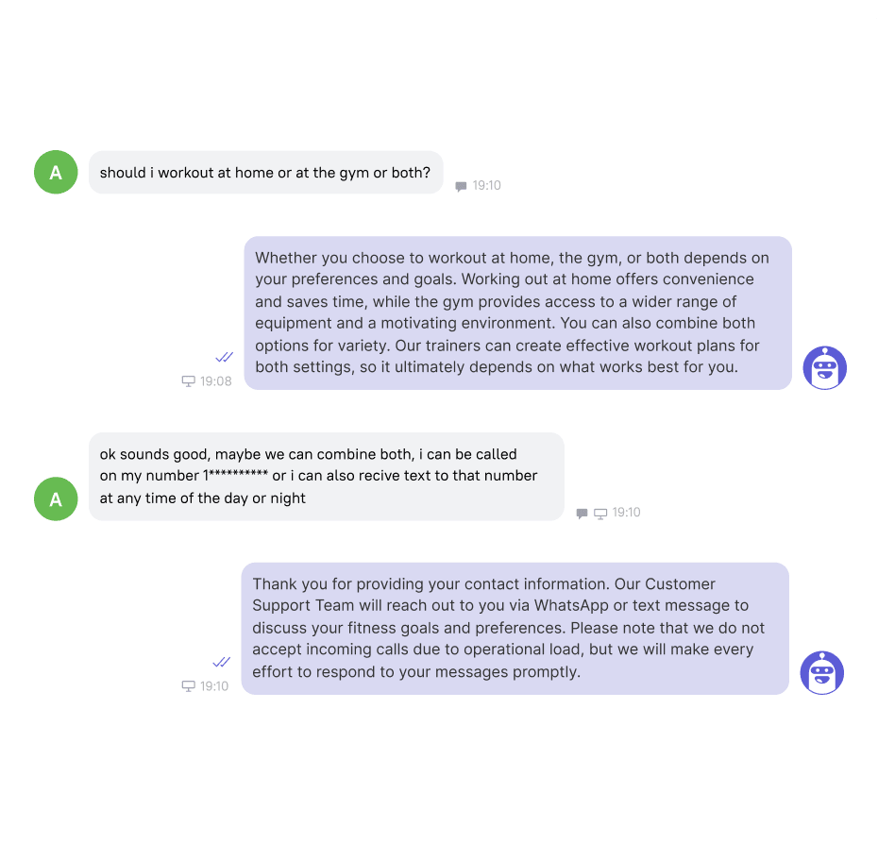878x844 pixels.
Task: Click the bot avatar next to contact information reply
Action: (822, 672)
